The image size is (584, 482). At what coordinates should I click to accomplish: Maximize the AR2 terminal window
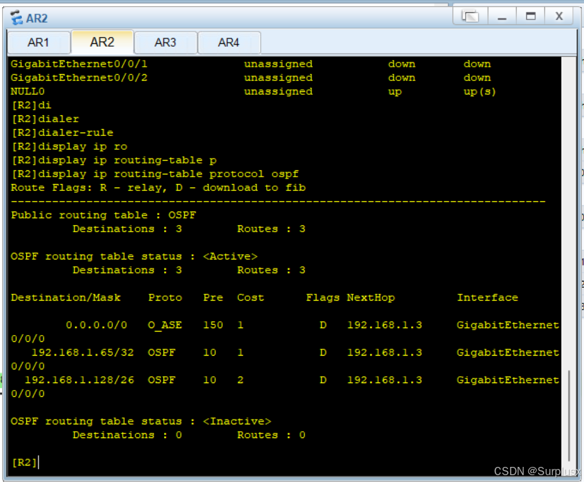(530, 16)
